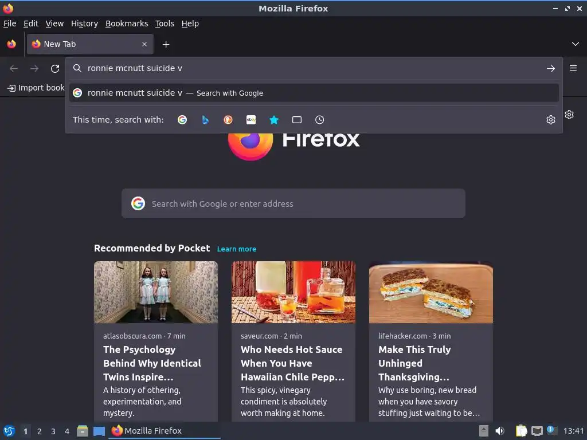The image size is (587, 440).
Task: Open 'The Psychology Behind Why Identical Twins' title
Action: (x=152, y=363)
